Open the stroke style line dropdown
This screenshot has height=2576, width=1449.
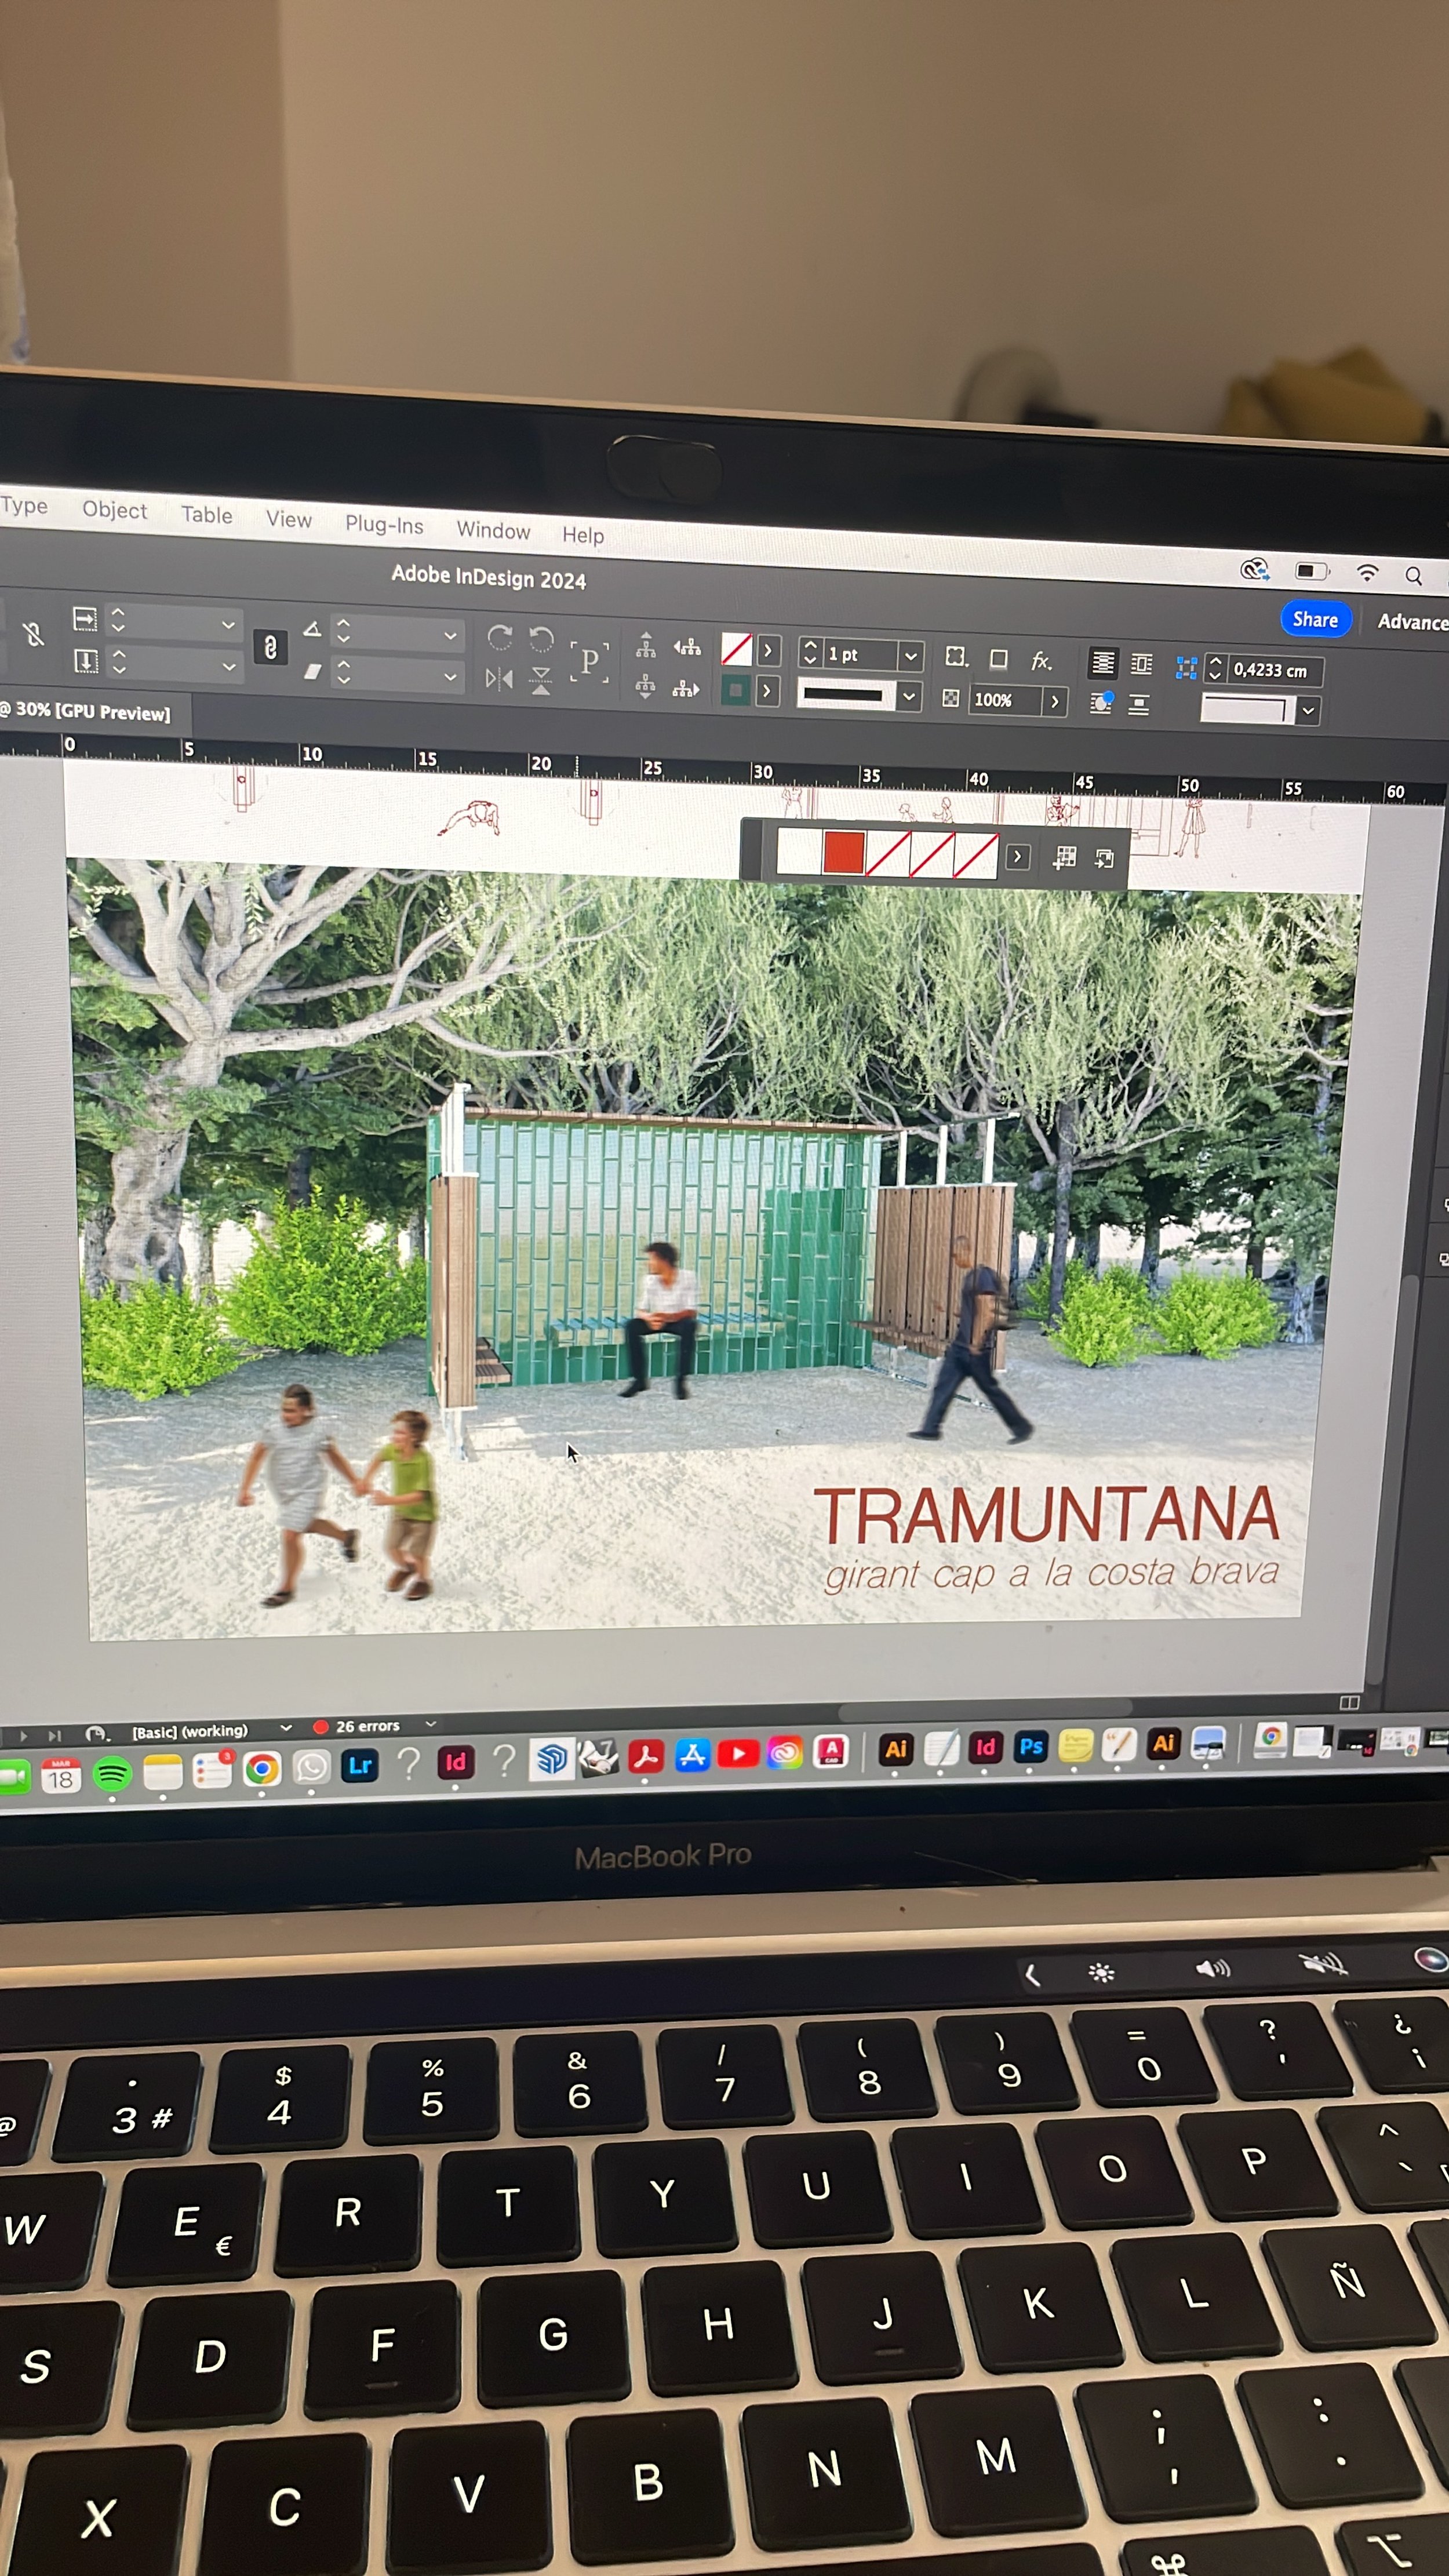908,696
